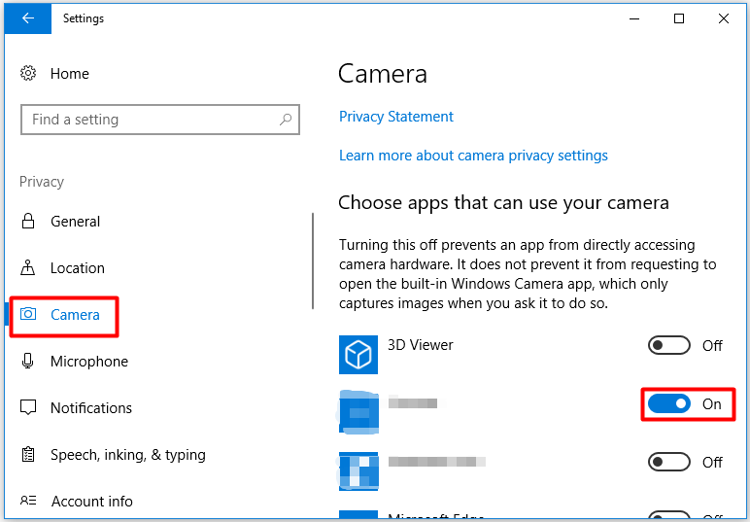This screenshot has height=522, width=750.
Task: Click the Notifications speech bubble icon
Action: pos(28,407)
